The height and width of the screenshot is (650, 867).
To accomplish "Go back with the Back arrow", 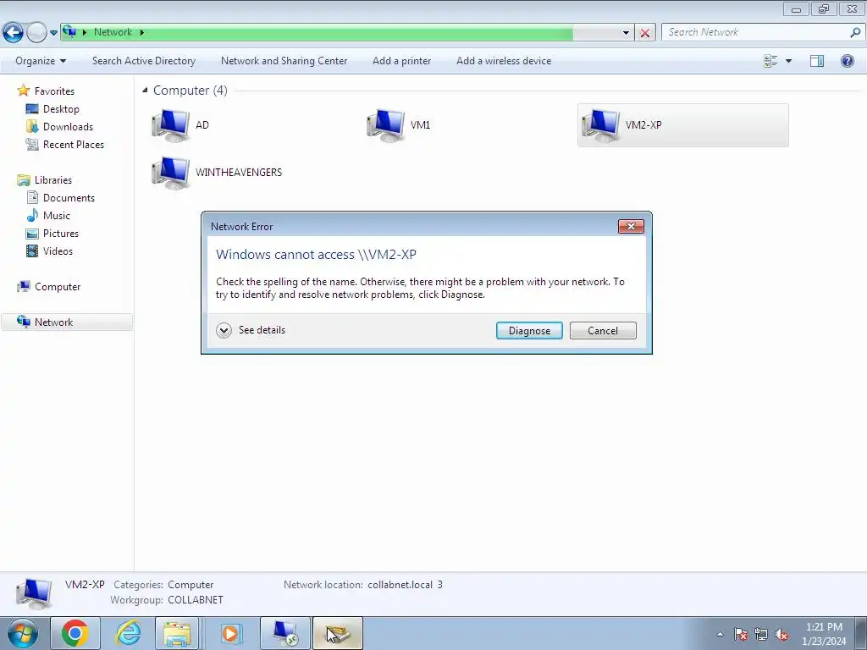I will coord(13,32).
